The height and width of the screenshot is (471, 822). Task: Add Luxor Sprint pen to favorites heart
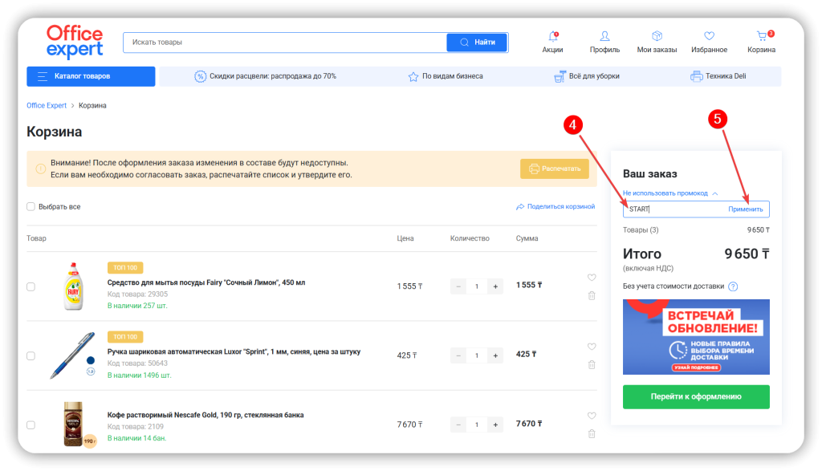[x=592, y=347]
